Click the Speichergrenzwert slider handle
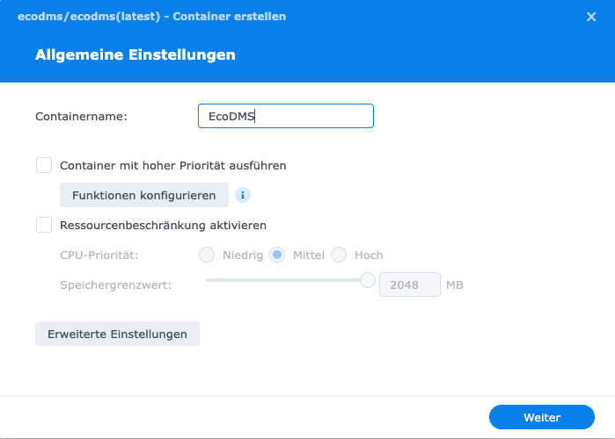Screen dimensions: 615x439 [x=368, y=280]
